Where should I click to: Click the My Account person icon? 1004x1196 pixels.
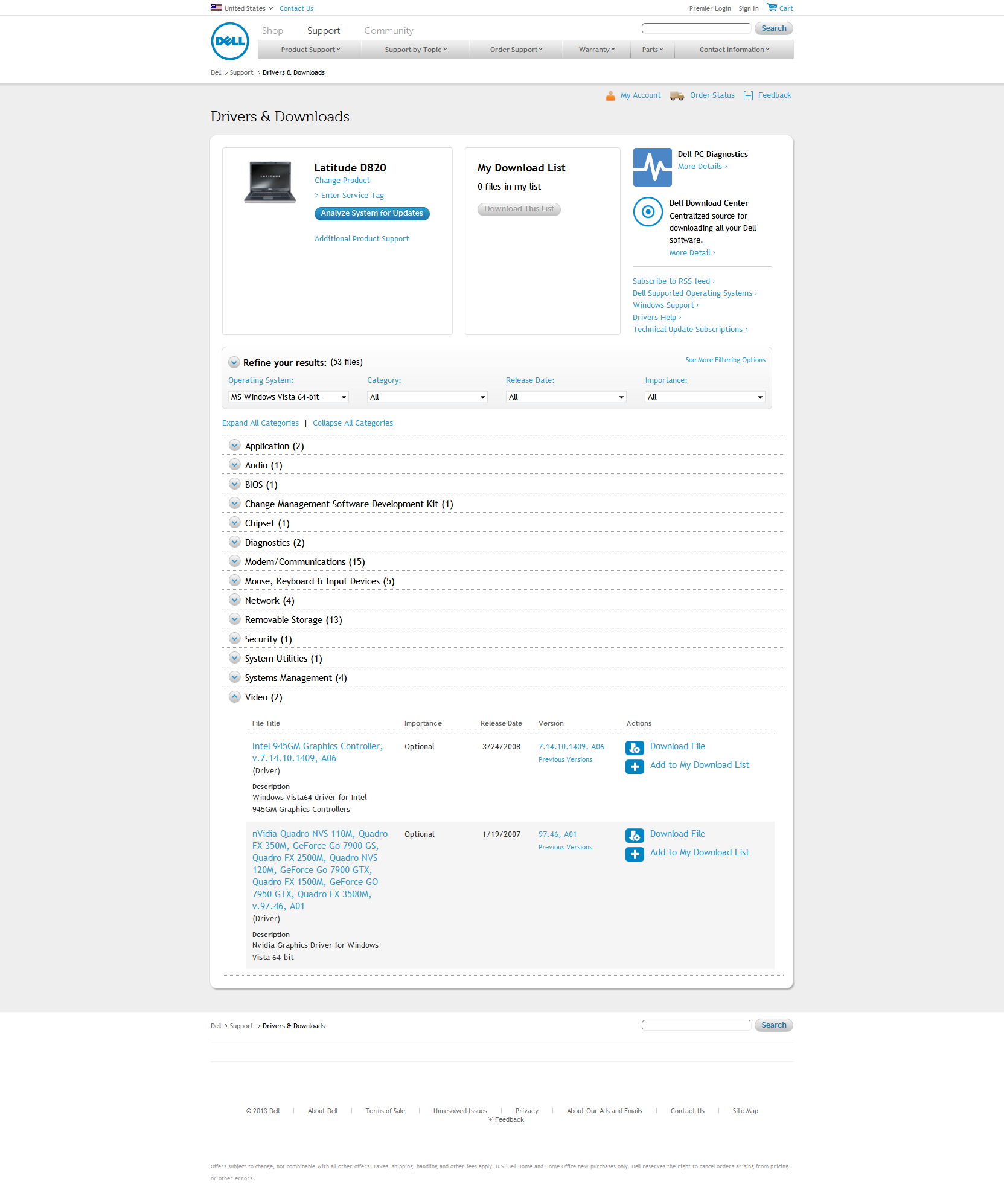pyautogui.click(x=610, y=95)
